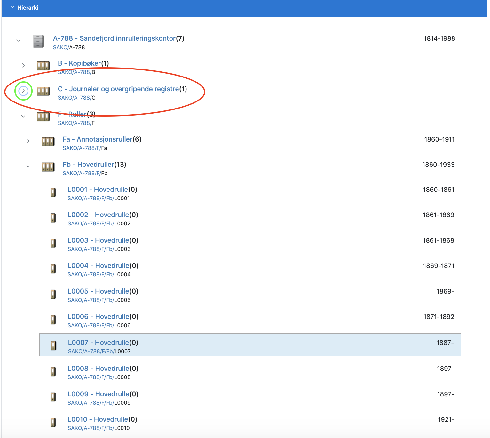The image size is (490, 438).
Task: Open the L0005 - Hovedrulle link
Action: coord(99,291)
